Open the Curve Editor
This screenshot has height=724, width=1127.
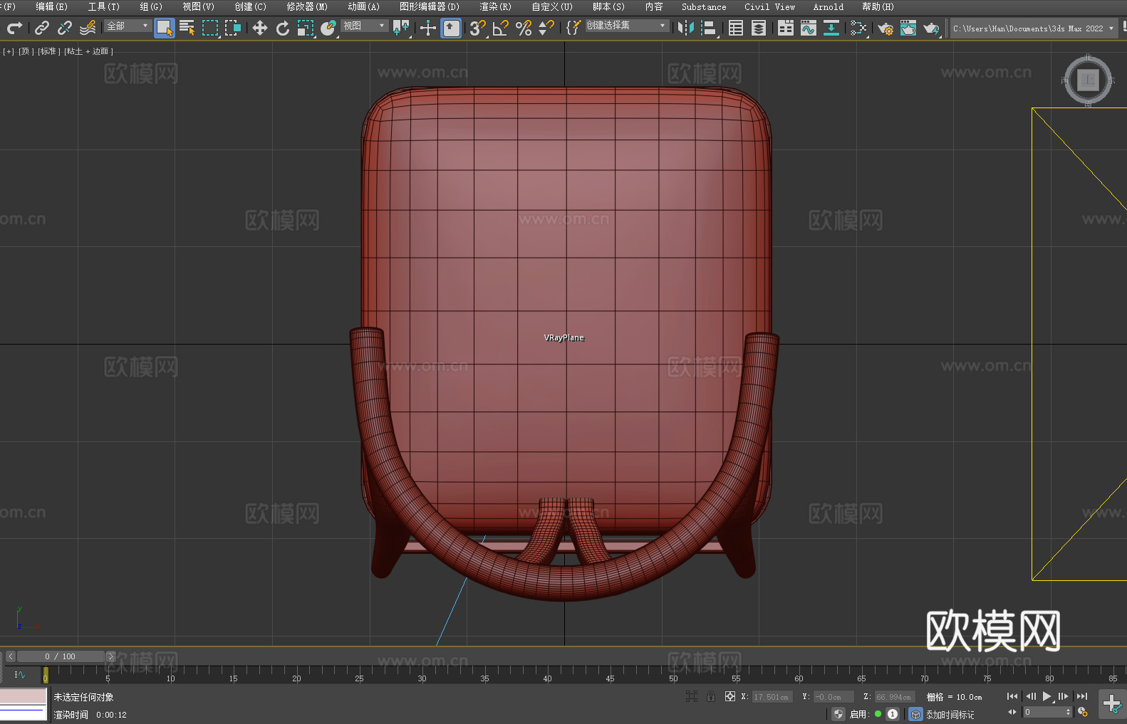(809, 28)
